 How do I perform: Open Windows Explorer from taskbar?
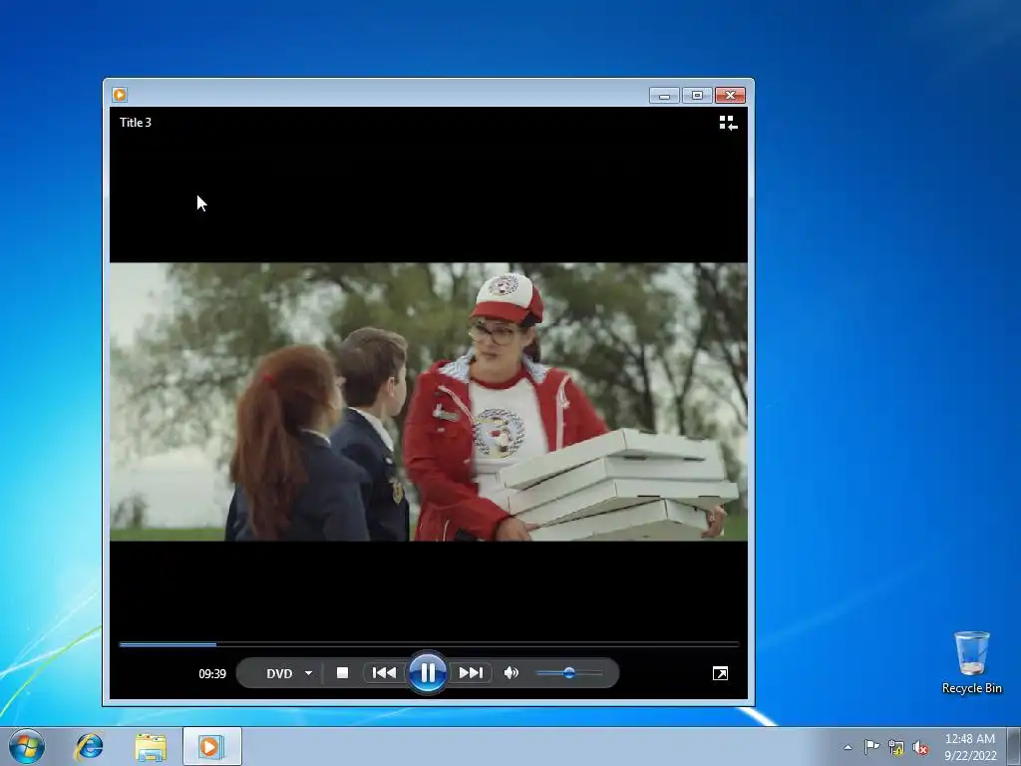click(151, 746)
